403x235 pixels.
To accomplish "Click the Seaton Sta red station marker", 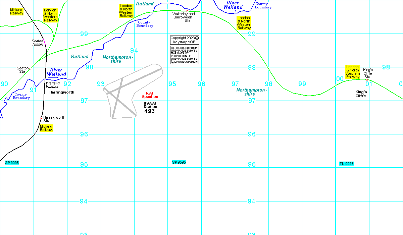I will click(30, 68).
